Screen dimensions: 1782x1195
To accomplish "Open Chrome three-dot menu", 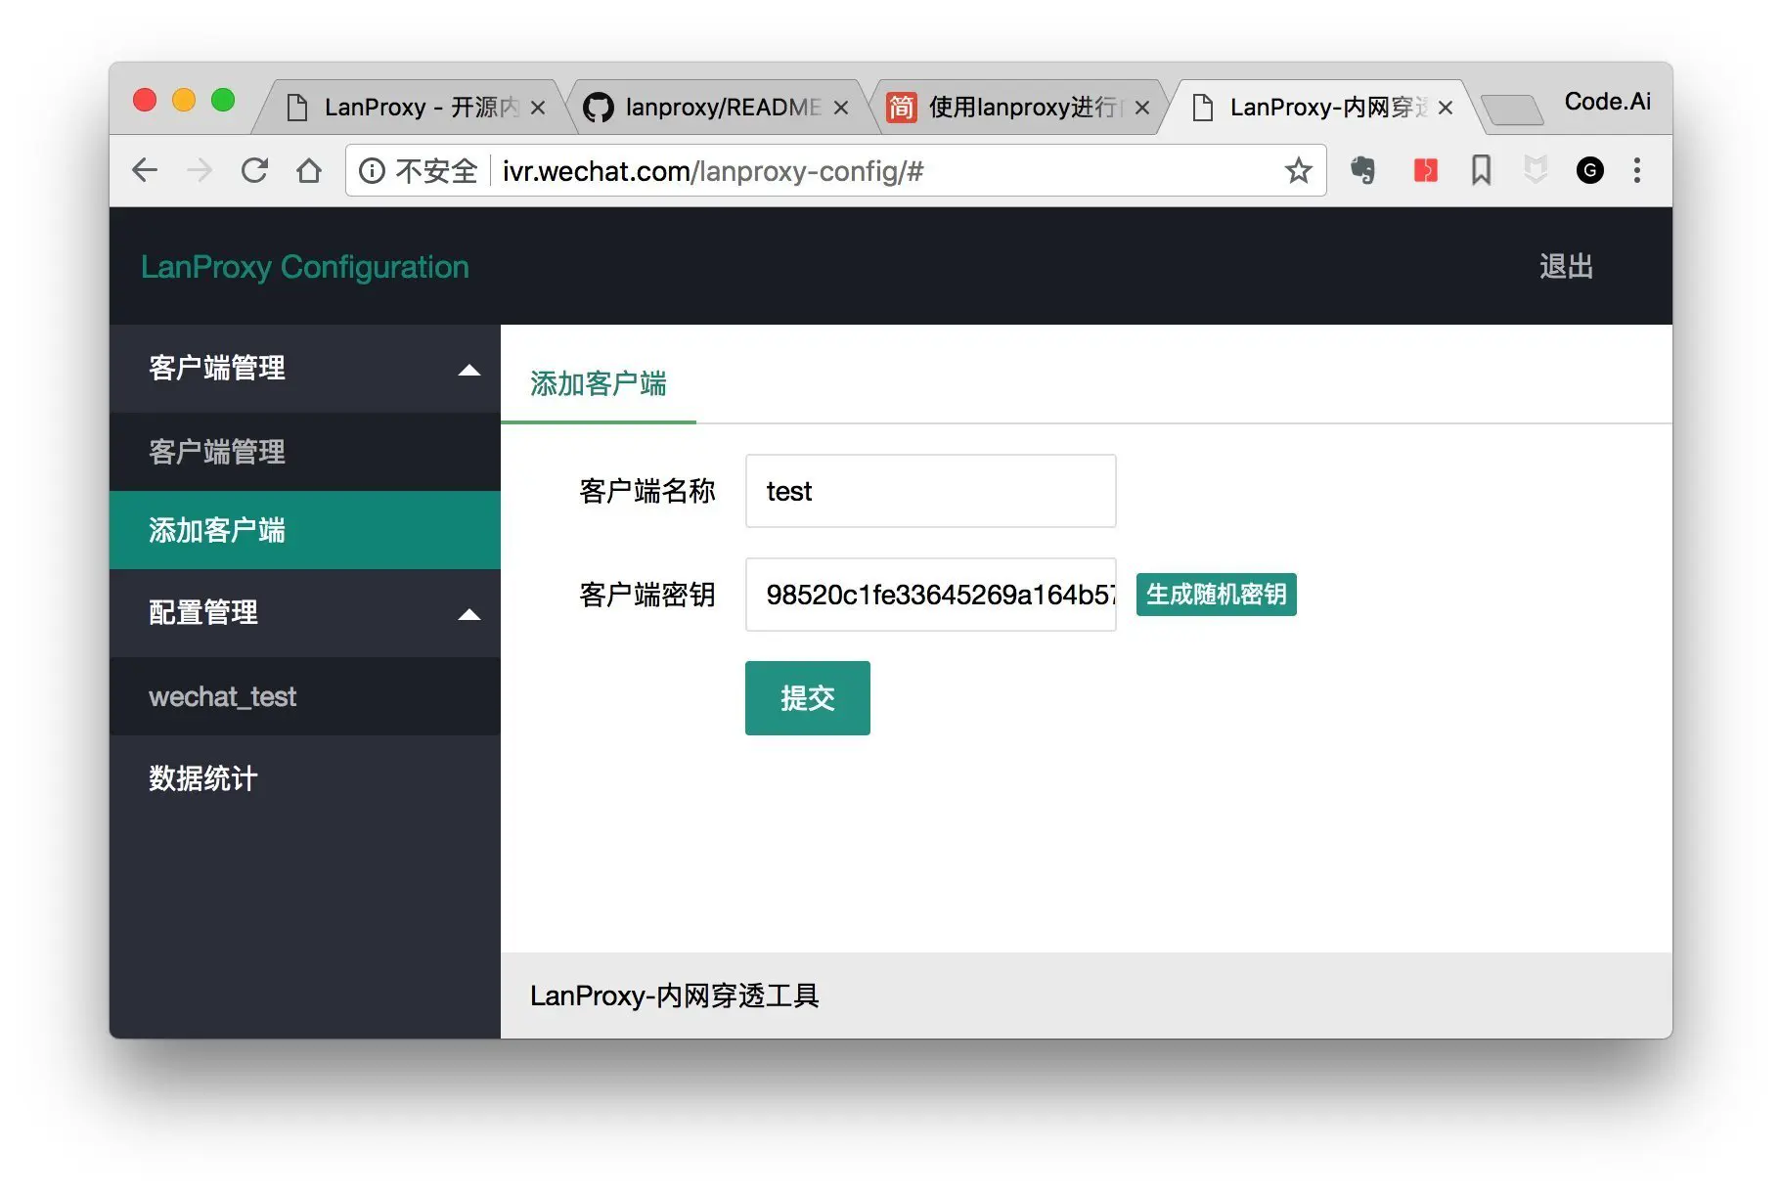I will pyautogui.click(x=1636, y=171).
